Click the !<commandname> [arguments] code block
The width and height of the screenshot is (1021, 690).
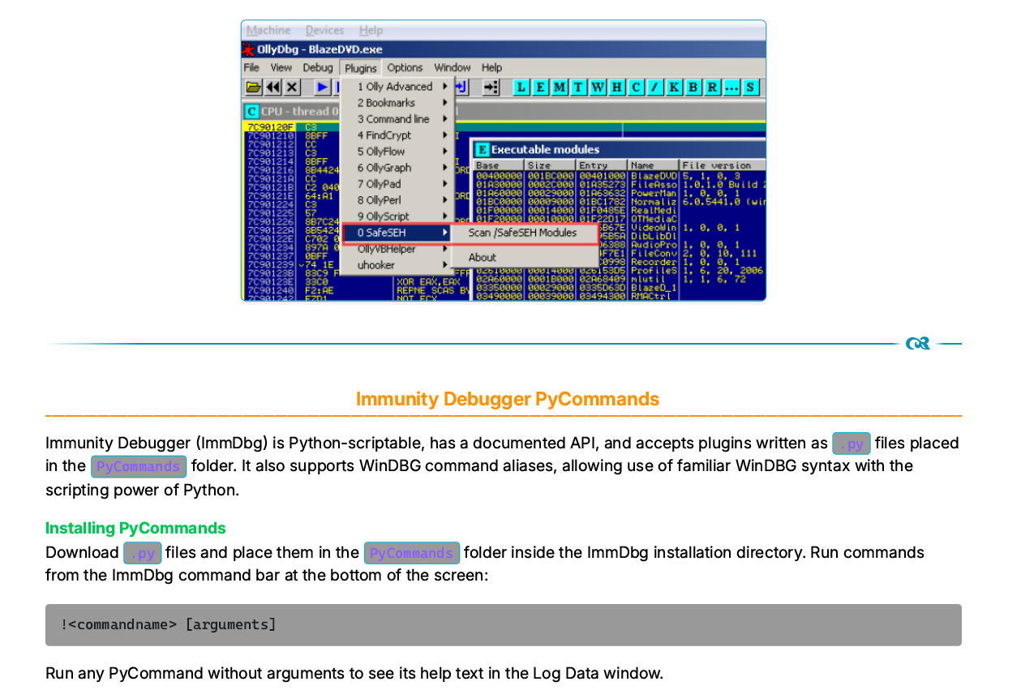[504, 625]
